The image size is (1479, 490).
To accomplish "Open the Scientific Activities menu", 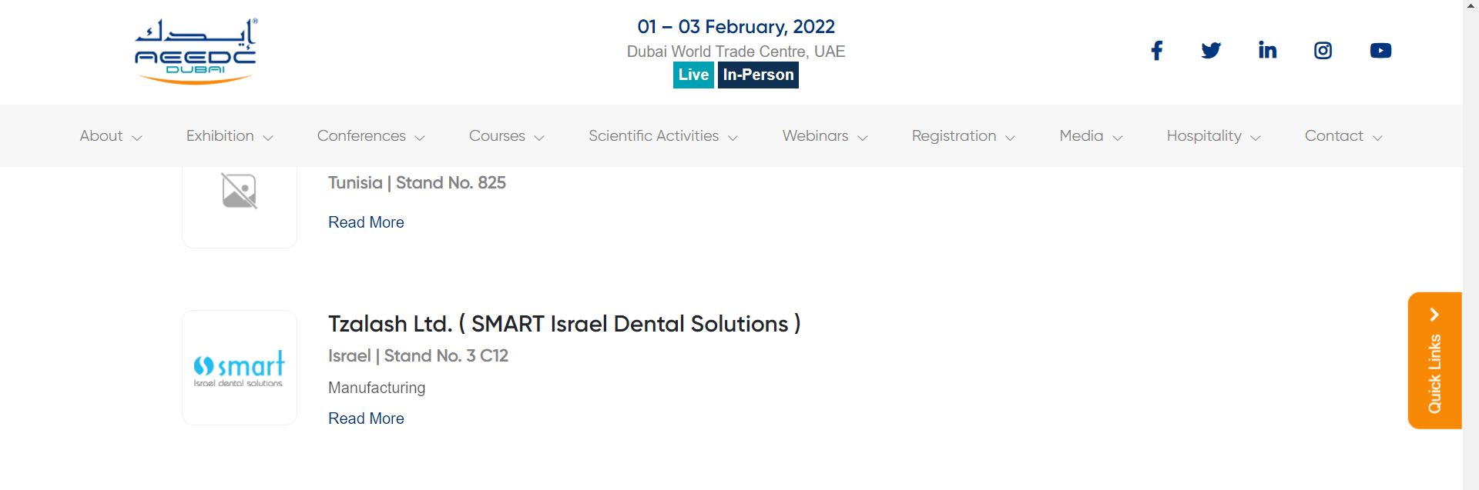I will (x=663, y=136).
